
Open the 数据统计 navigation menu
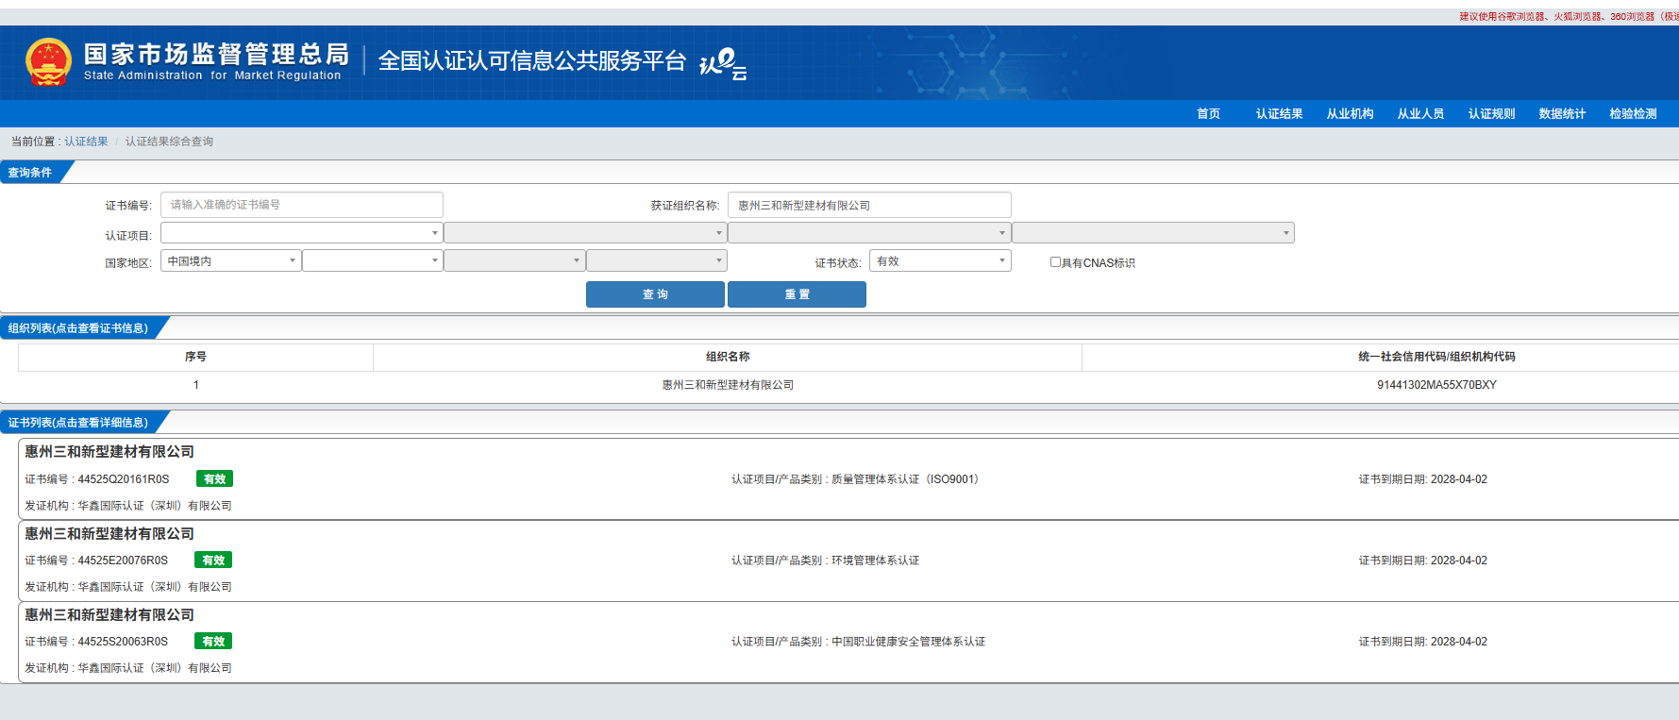(x=1562, y=114)
